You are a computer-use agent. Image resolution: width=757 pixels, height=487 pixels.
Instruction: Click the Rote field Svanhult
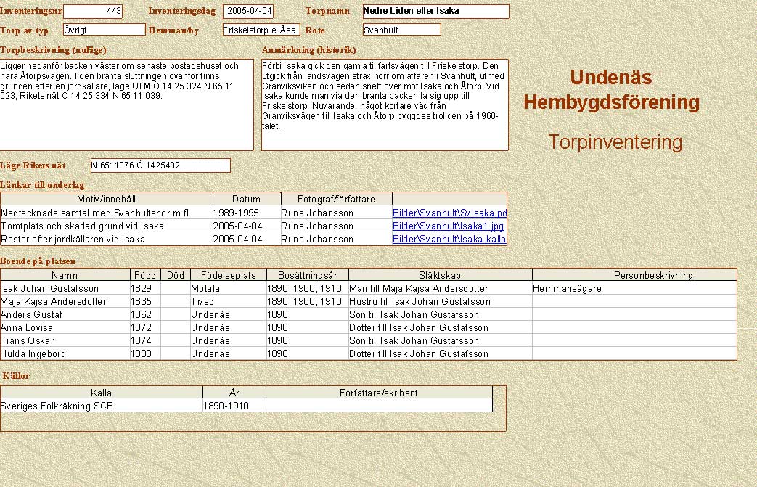coord(401,30)
